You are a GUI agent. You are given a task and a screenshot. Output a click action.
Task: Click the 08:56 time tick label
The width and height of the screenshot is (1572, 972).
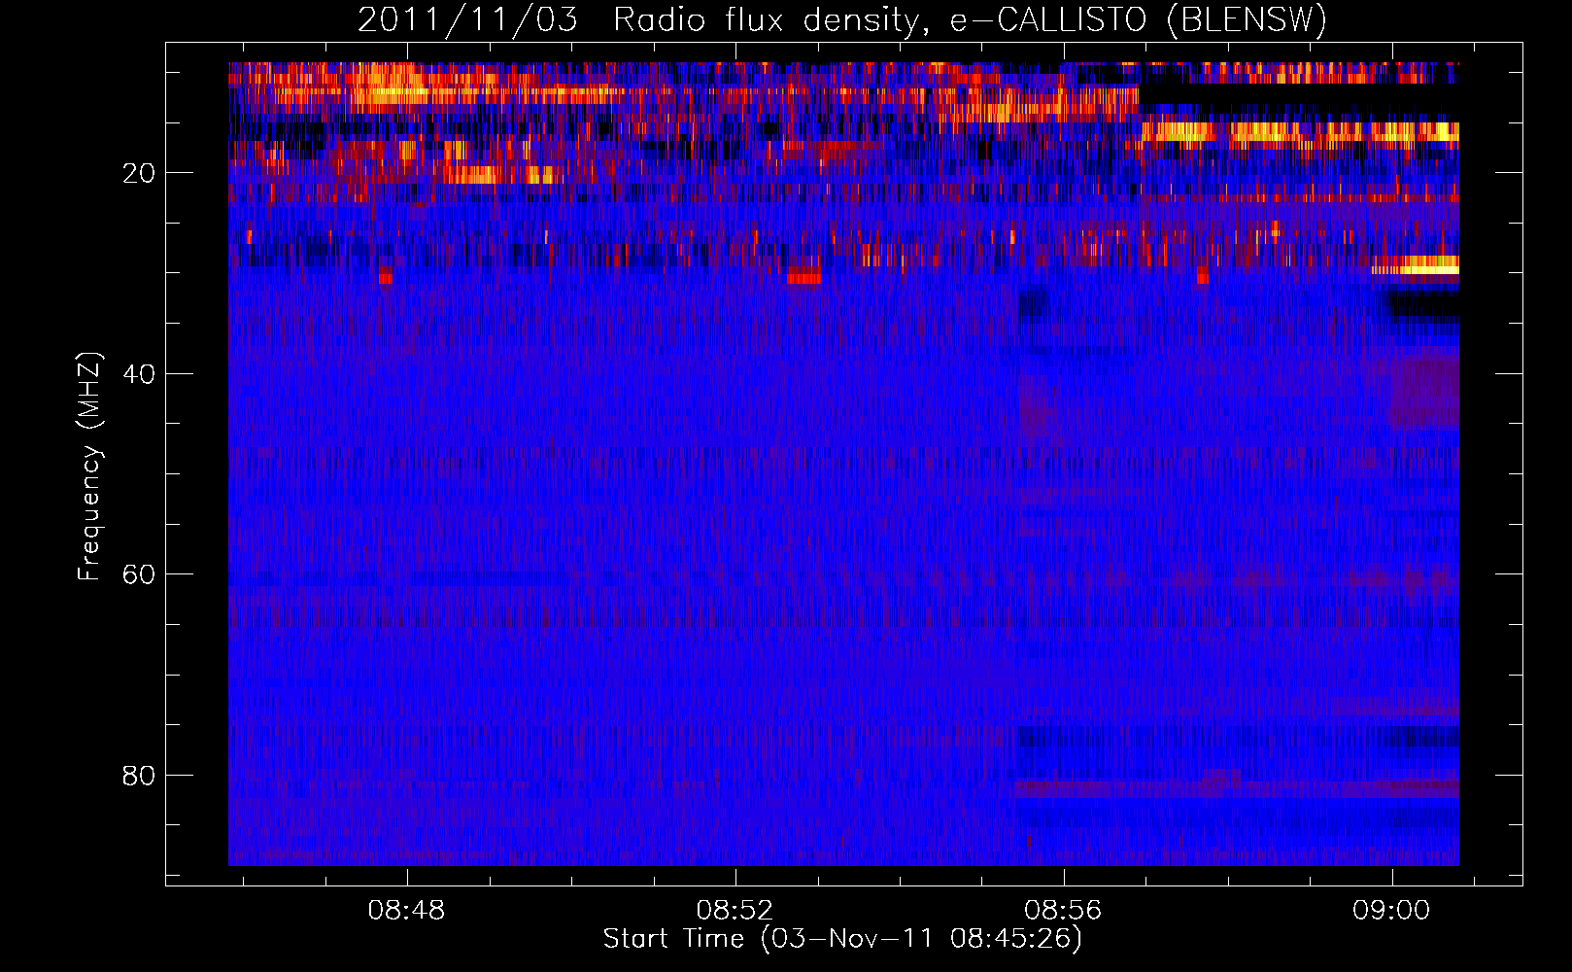[1064, 911]
